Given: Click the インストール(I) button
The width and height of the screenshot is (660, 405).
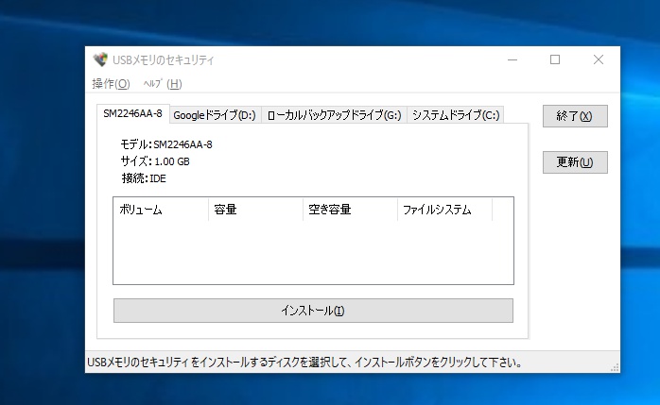Looking at the screenshot, I should (313, 311).
